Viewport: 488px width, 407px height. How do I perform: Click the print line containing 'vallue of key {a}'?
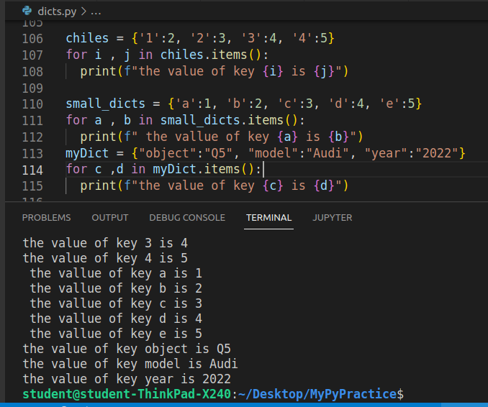pos(221,137)
